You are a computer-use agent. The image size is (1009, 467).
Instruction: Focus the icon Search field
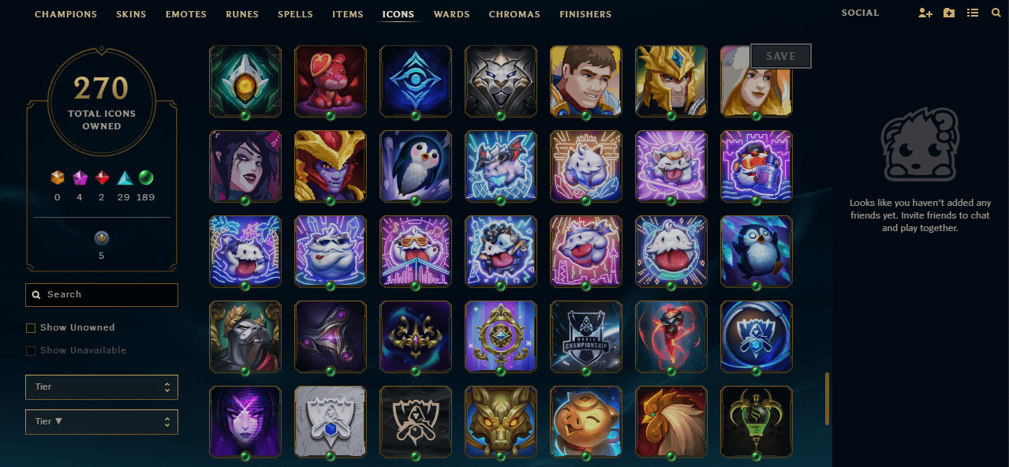point(102,294)
